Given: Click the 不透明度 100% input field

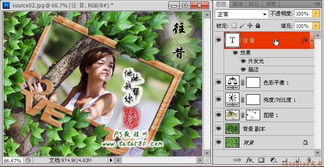Looking at the screenshot, I should pos(303,14).
